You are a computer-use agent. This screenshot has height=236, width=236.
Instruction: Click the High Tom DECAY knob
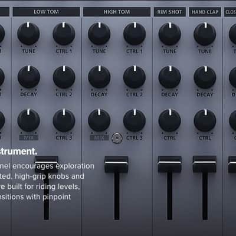tap(99, 77)
